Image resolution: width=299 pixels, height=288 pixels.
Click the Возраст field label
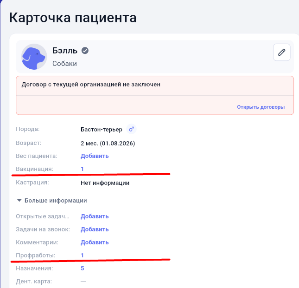(29, 143)
